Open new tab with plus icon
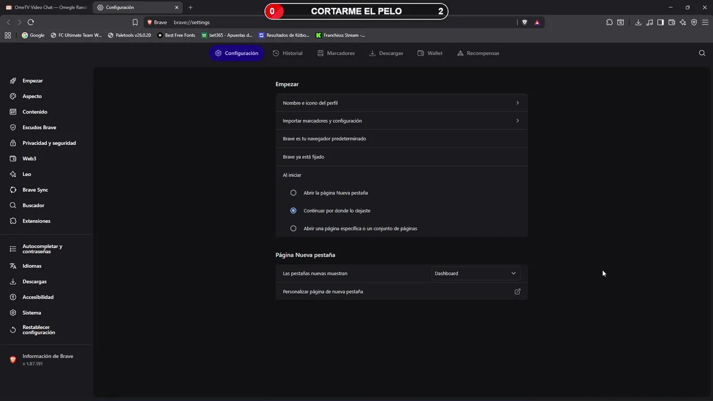This screenshot has width=713, height=401. point(191,7)
